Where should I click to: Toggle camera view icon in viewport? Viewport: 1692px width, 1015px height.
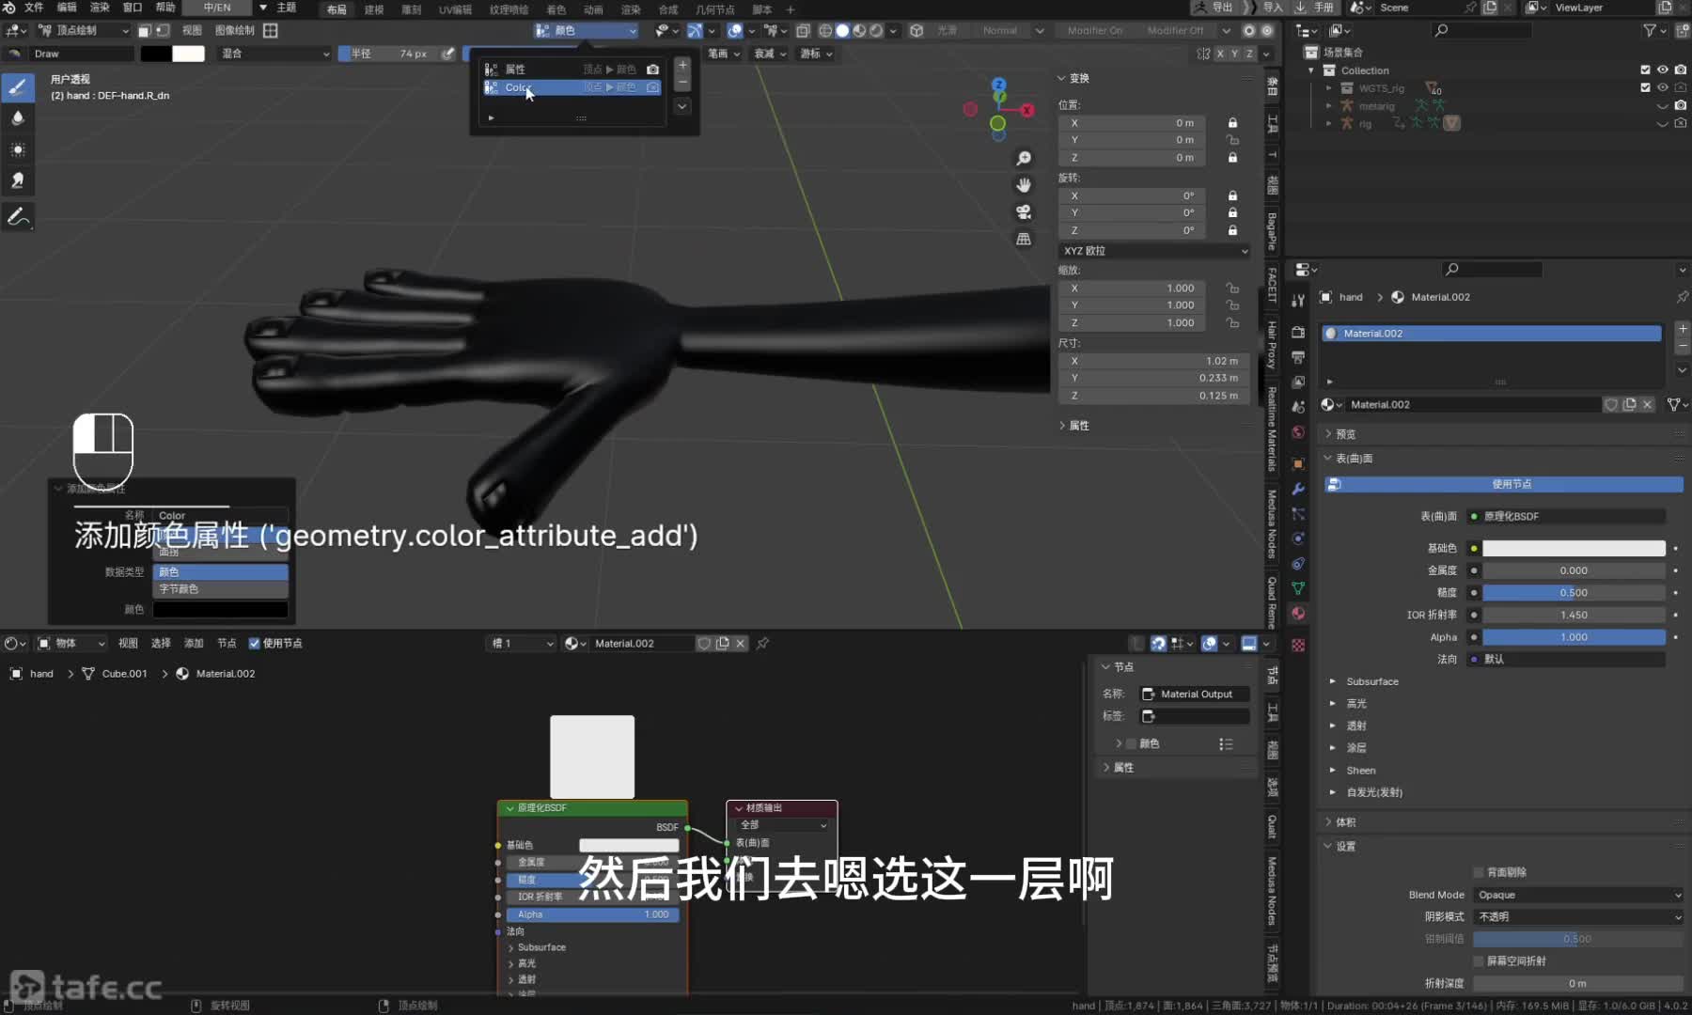click(1024, 212)
